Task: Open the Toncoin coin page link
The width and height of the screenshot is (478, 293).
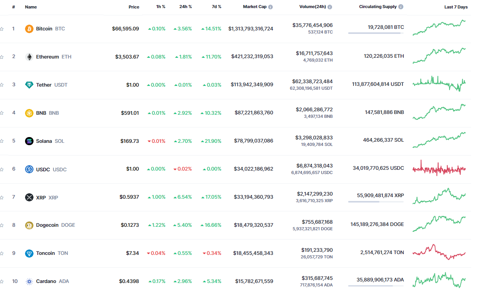Action: tap(45, 253)
